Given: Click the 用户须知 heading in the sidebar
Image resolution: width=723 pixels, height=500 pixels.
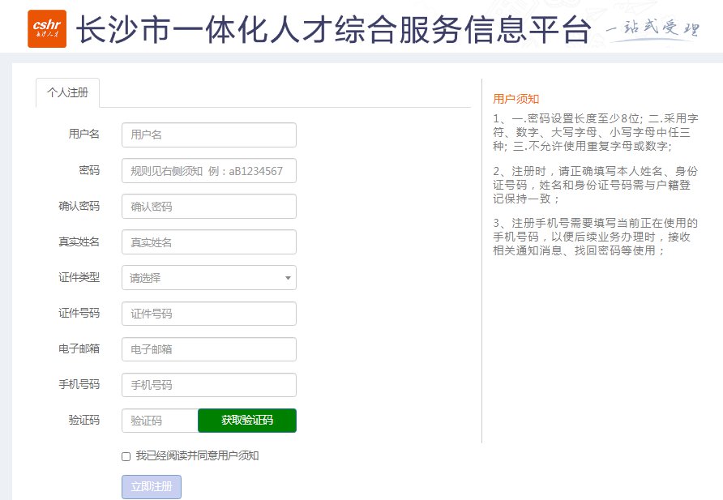Looking at the screenshot, I should (516, 99).
